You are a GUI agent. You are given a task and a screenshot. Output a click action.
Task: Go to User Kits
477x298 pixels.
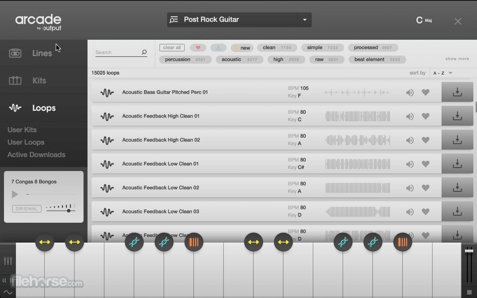(22, 130)
